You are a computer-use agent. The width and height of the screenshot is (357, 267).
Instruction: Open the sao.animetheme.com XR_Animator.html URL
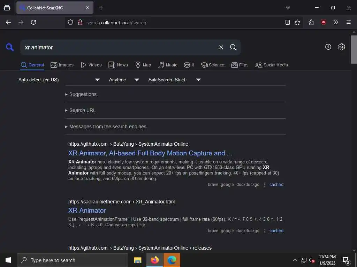[x=122, y=202]
